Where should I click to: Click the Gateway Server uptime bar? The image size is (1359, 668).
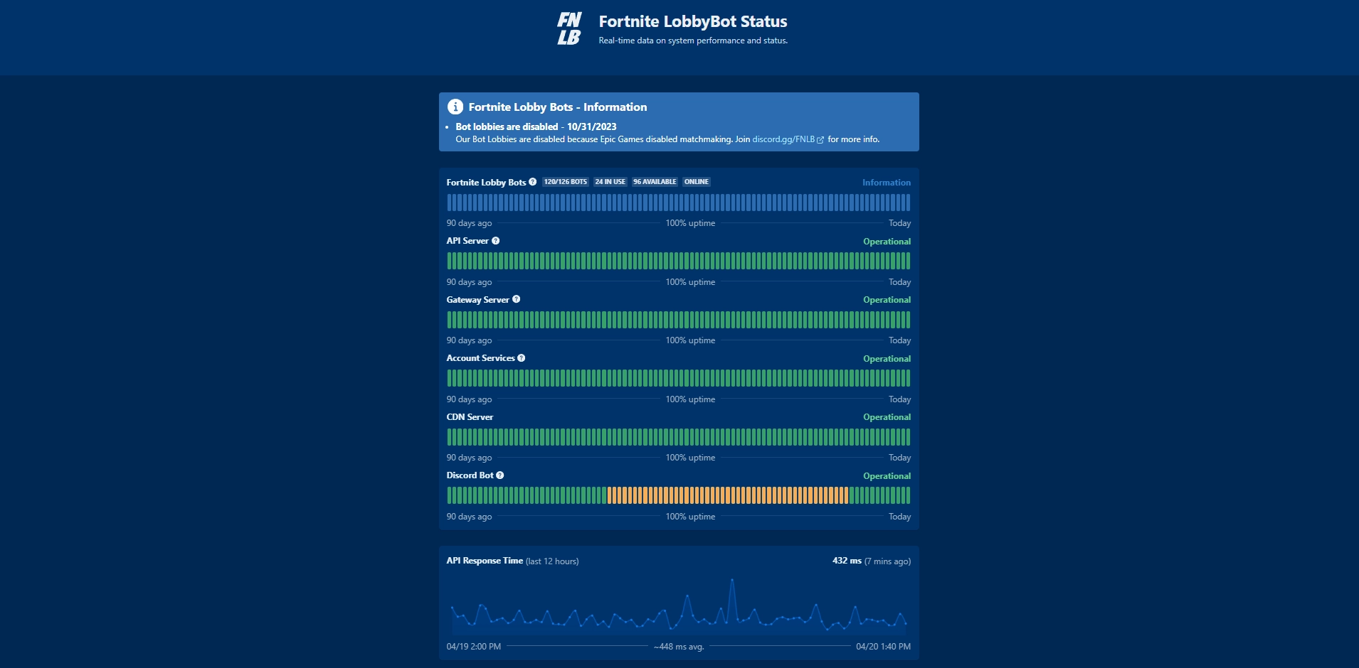679,320
